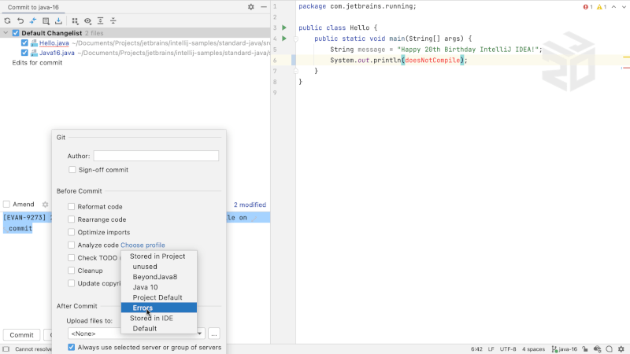Change line separator LF setting

click(x=491, y=349)
